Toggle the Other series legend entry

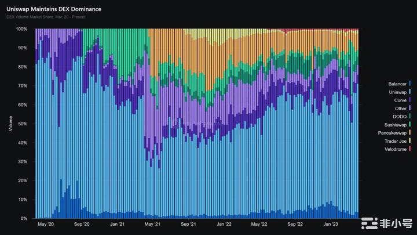tap(398, 108)
